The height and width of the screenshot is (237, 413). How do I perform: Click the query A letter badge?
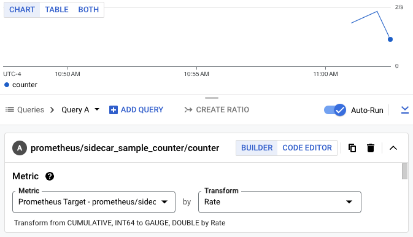tap(20, 148)
